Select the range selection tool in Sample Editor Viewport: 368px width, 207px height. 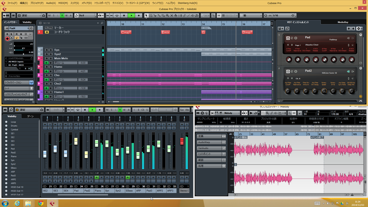(x=263, y=113)
